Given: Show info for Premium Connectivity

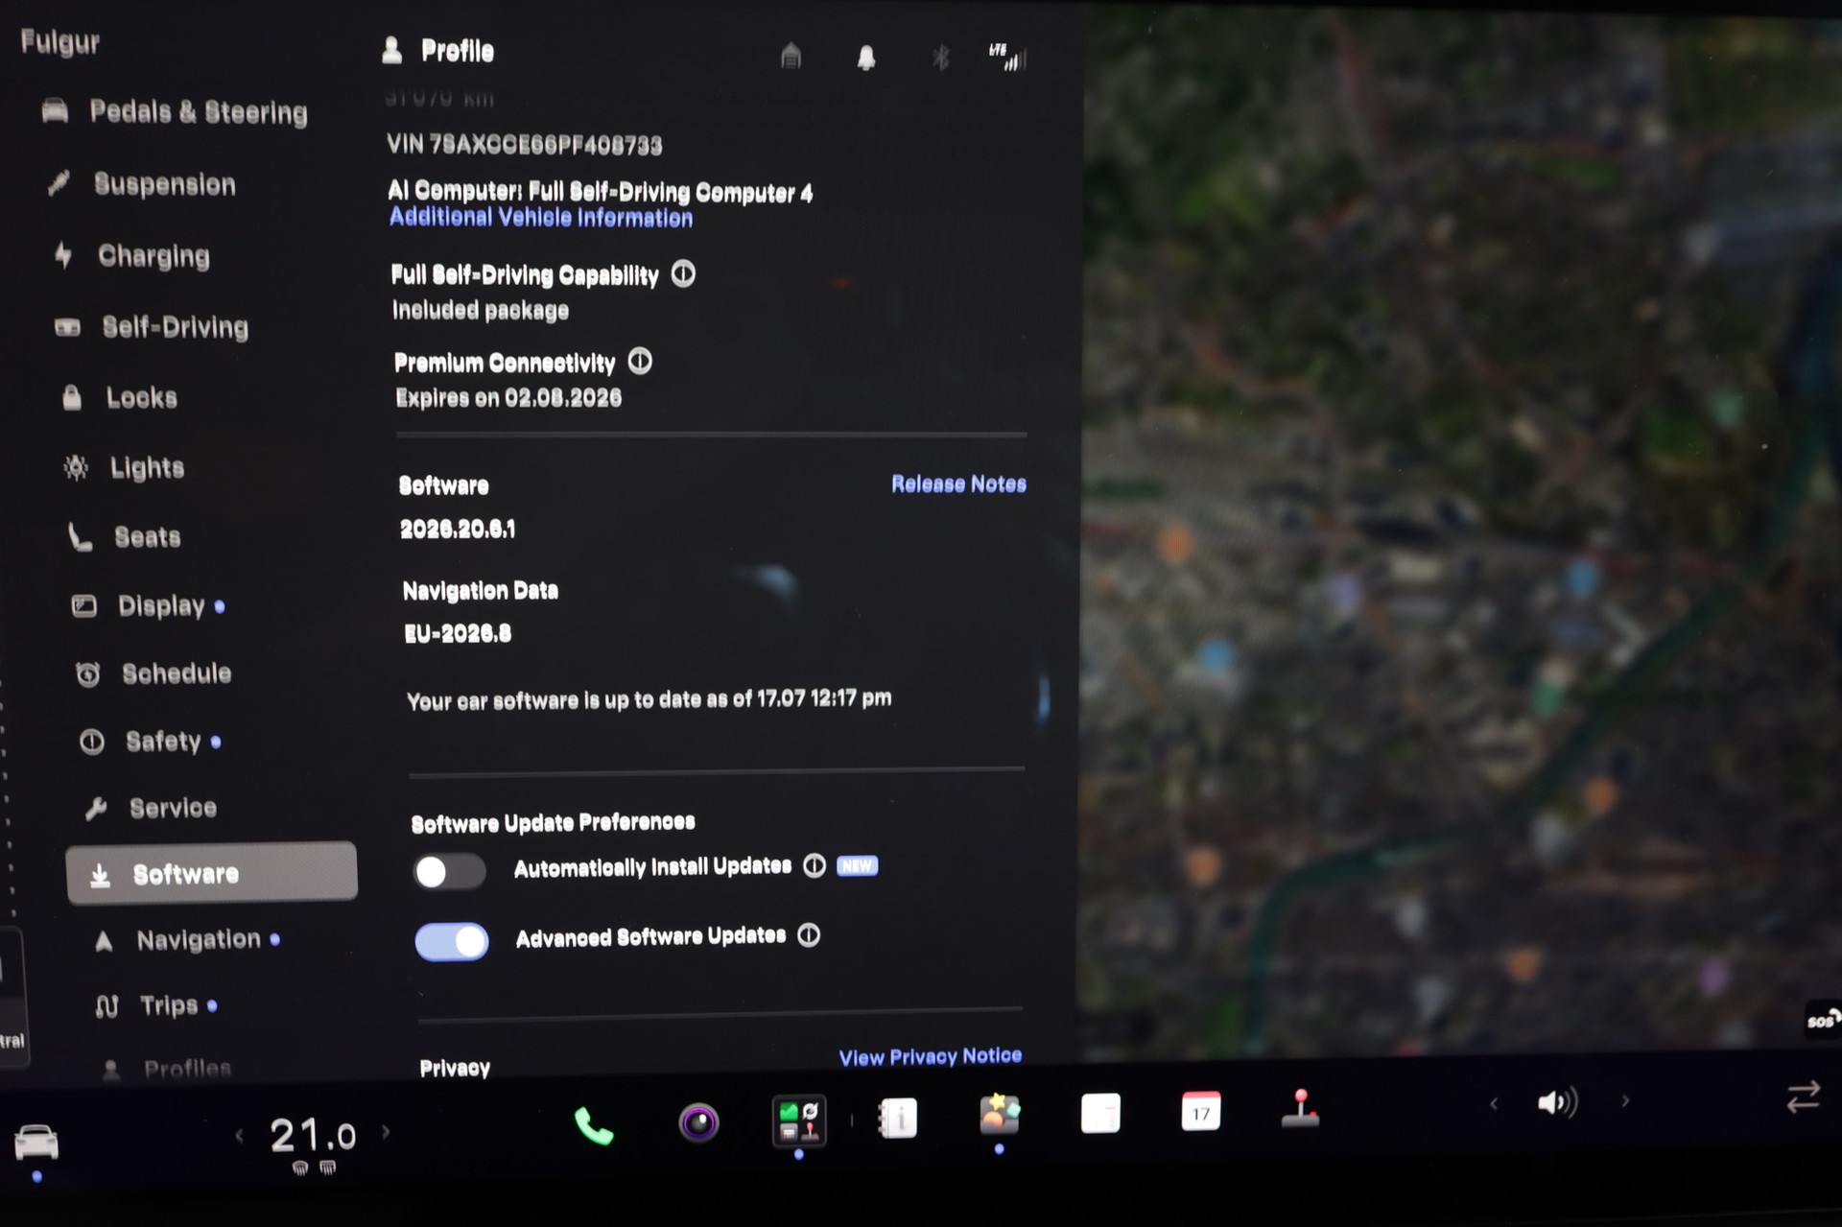Looking at the screenshot, I should click(640, 362).
